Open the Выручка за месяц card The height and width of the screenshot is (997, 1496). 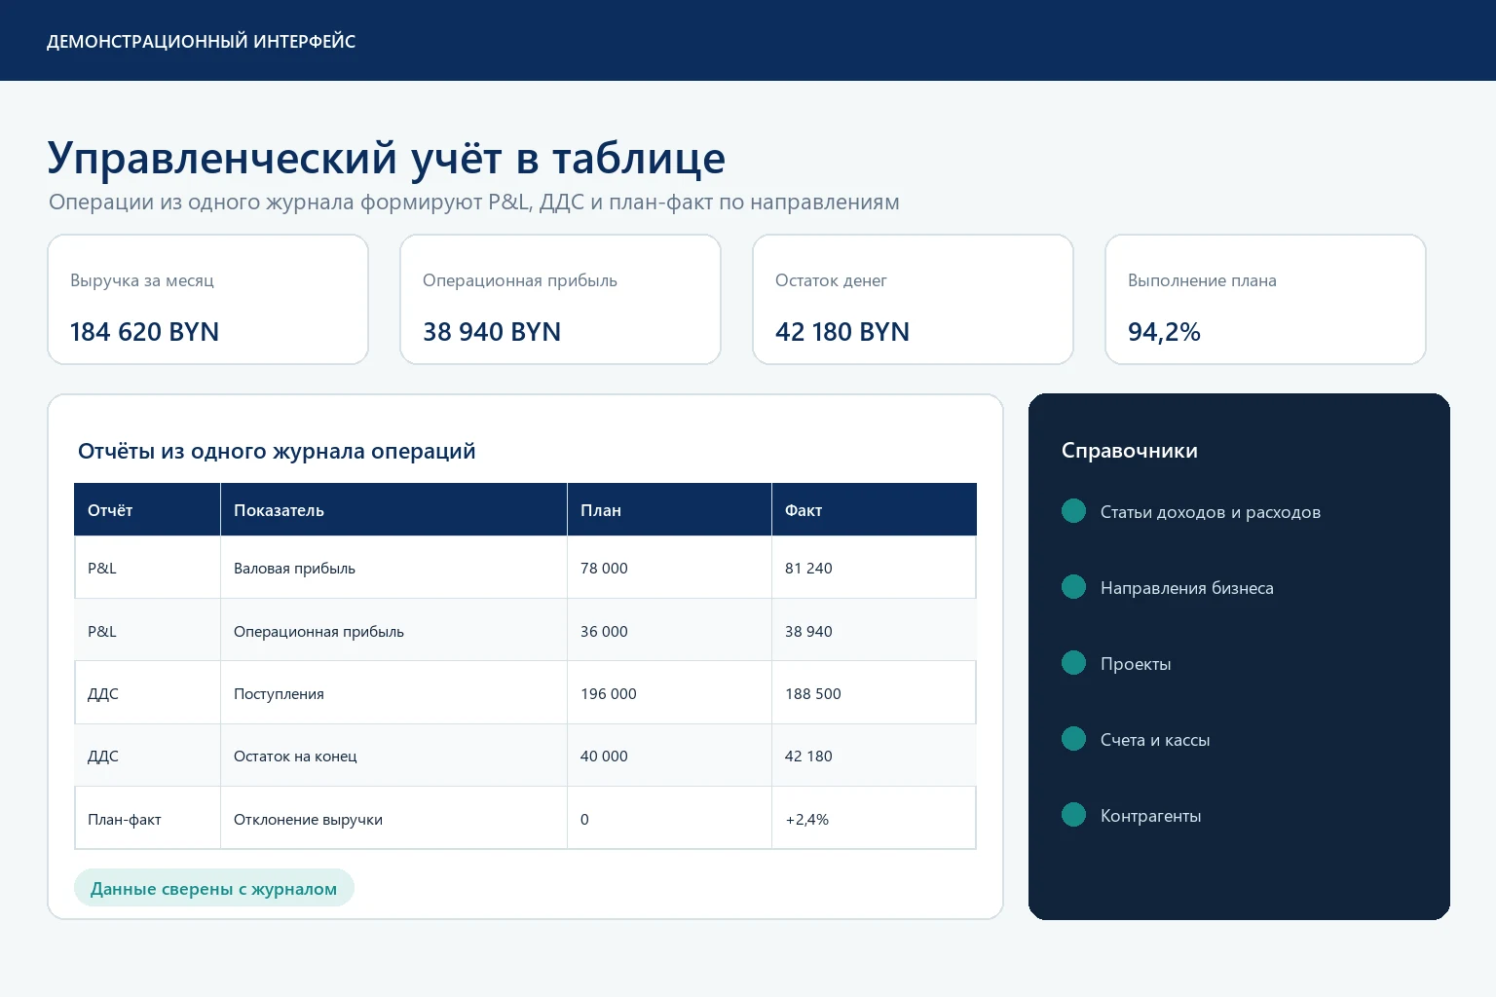[207, 300]
